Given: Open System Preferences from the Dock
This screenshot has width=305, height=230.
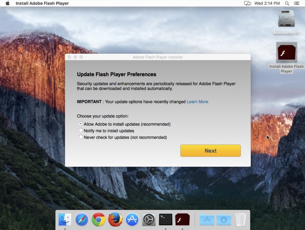Looking at the screenshot, I should click(149, 219).
